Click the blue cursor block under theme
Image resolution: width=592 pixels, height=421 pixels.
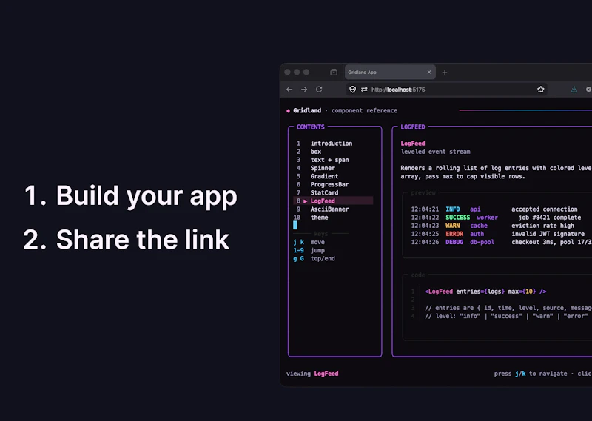pos(295,226)
